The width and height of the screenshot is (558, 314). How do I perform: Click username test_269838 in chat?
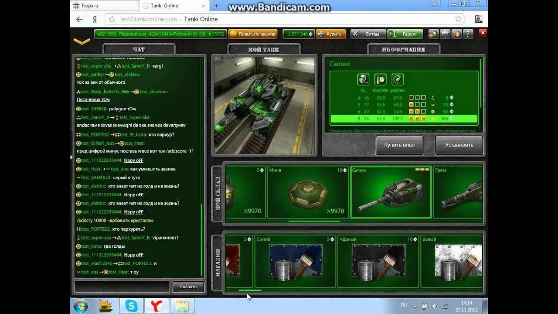click(94, 109)
